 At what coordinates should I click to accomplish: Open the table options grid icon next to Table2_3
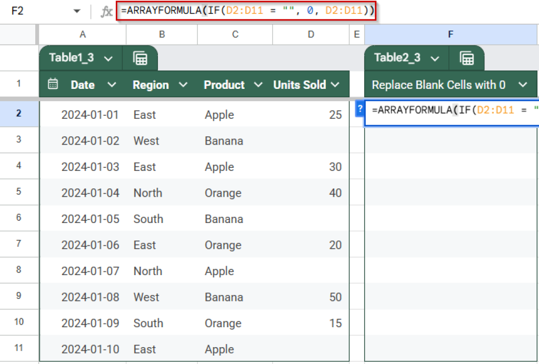coord(466,59)
